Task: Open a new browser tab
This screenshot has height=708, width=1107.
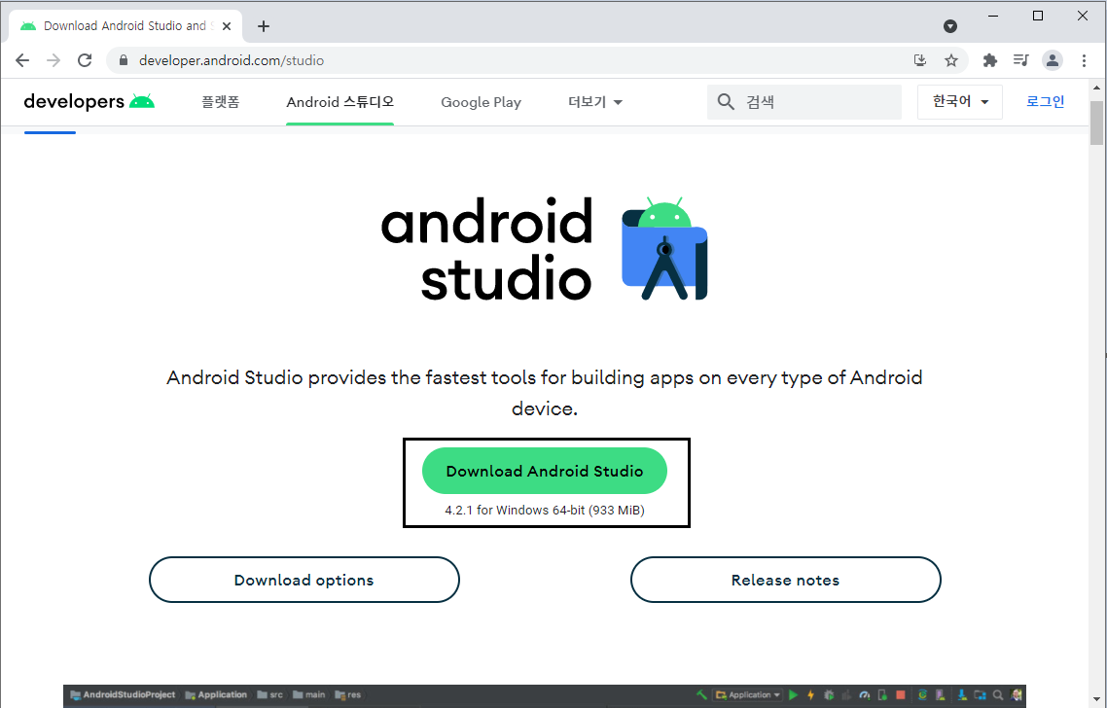Action: (264, 26)
